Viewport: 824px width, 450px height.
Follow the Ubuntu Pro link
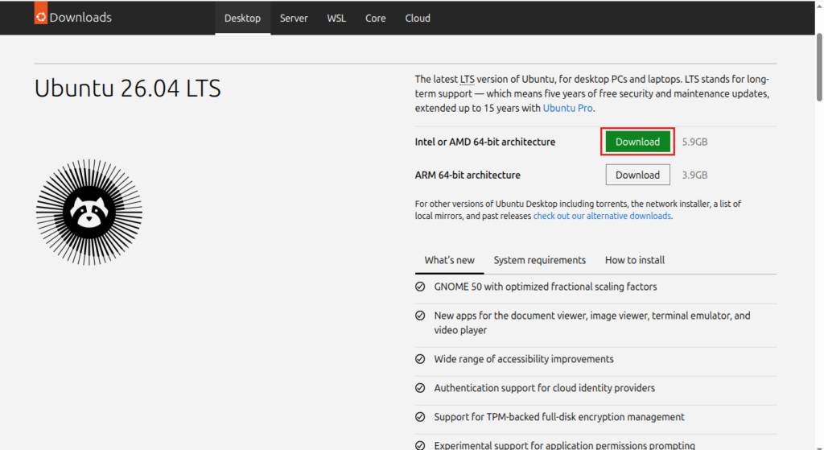[x=567, y=108]
